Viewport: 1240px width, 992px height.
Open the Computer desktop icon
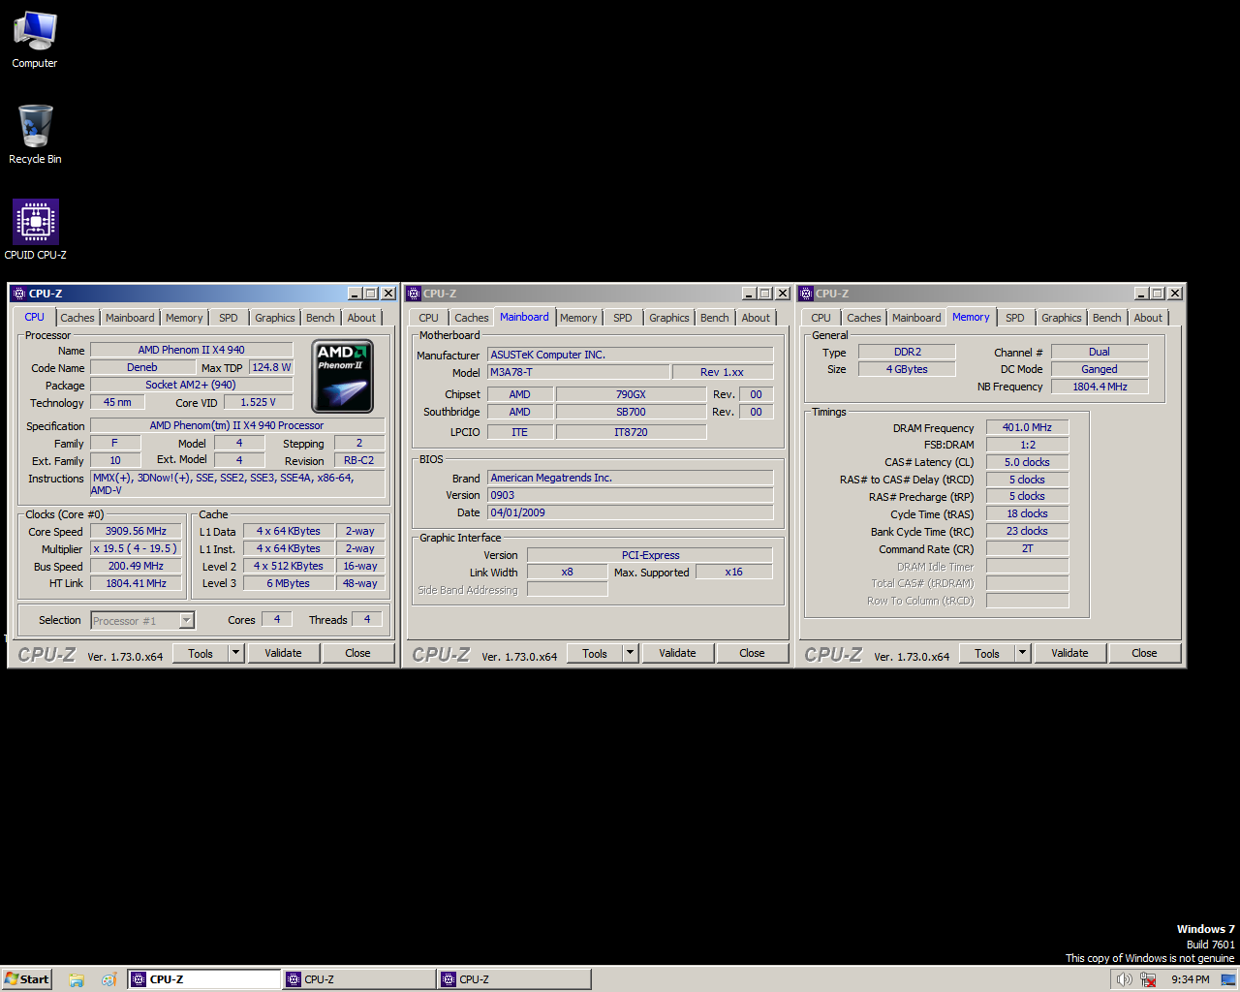tap(35, 40)
